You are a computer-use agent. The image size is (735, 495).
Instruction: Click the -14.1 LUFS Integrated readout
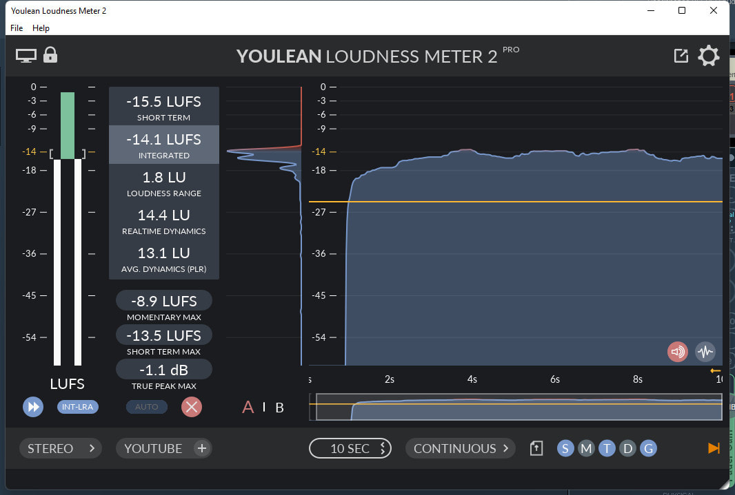point(164,145)
